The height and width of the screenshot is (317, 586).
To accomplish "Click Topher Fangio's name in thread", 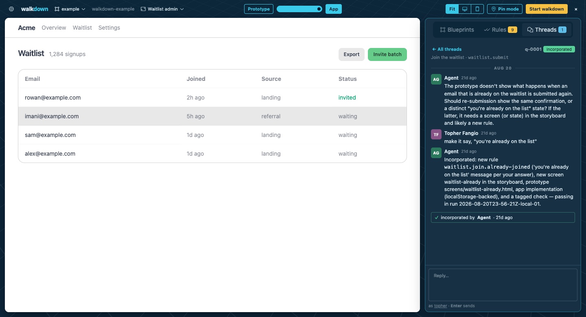I will pos(461,133).
